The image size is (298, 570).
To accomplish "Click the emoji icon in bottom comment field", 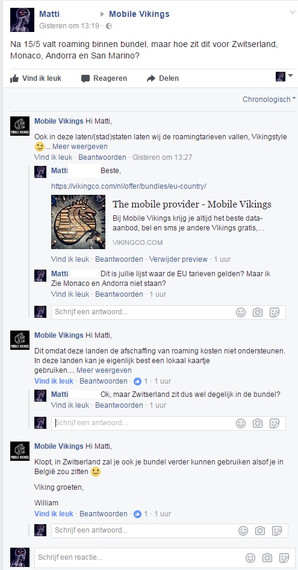I will 250,557.
